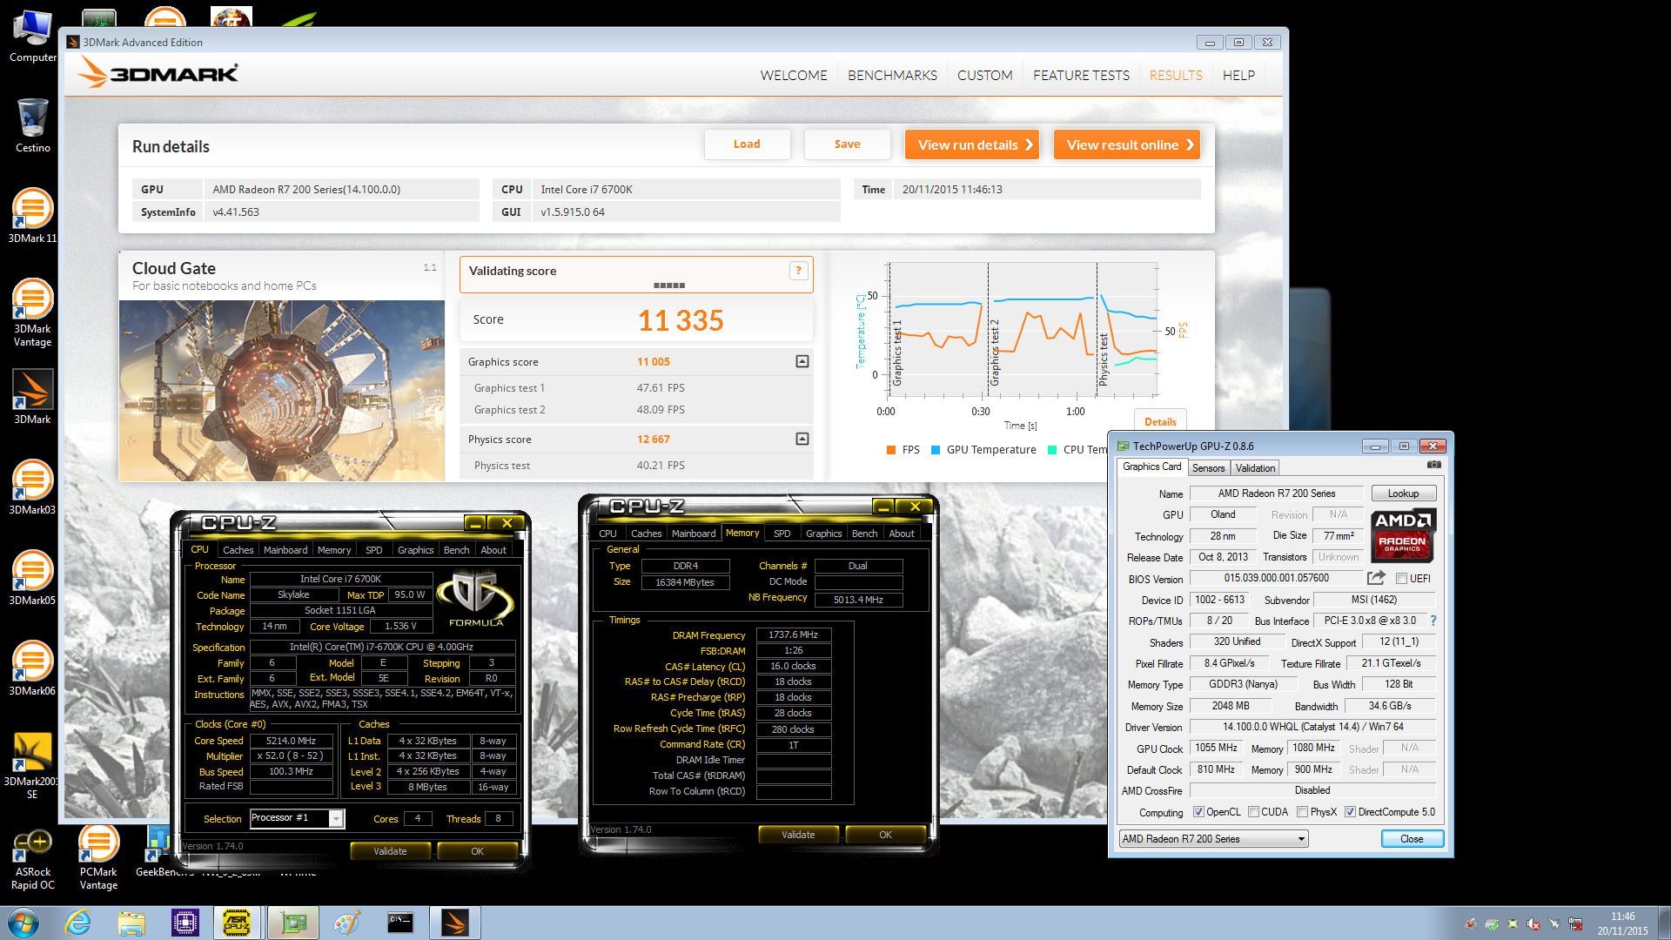The height and width of the screenshot is (940, 1671).
Task: Open ASRock CPU taskbar icon
Action: point(237,923)
